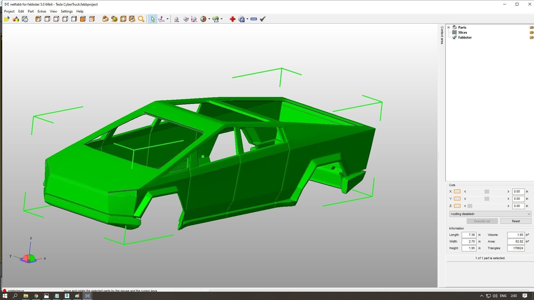Image resolution: width=534 pixels, height=300 pixels.
Task: Open the Part menu
Action: [31, 11]
